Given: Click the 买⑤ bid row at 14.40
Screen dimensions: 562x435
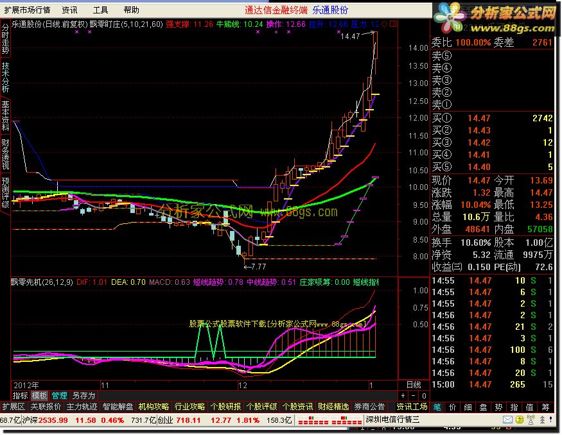Looking at the screenshot, I should coord(492,167).
